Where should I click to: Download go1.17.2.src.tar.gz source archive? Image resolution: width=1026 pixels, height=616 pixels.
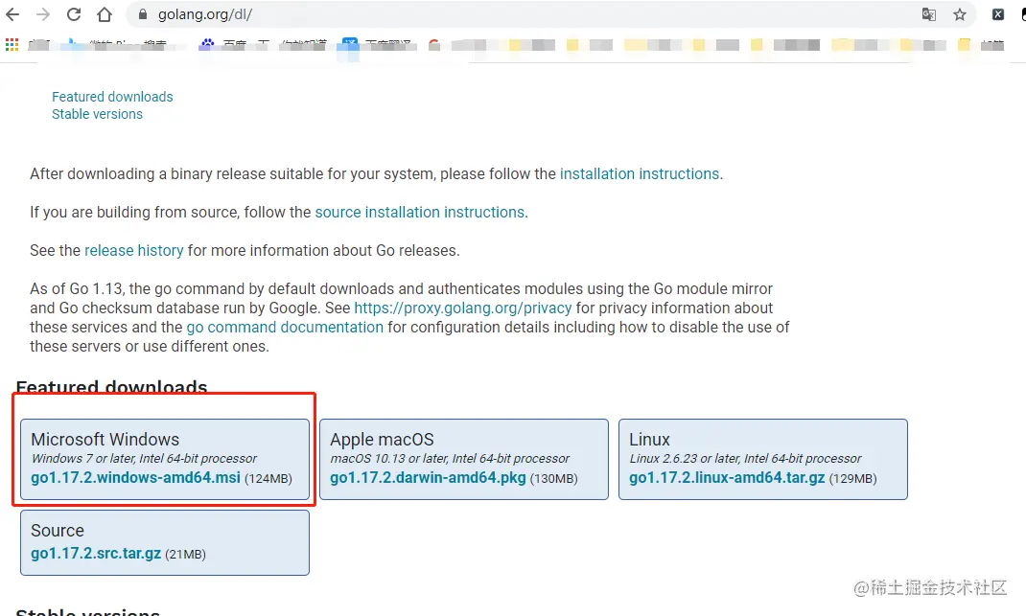click(x=96, y=554)
